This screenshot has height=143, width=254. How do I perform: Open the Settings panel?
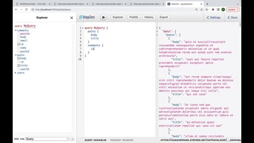(x=214, y=17)
